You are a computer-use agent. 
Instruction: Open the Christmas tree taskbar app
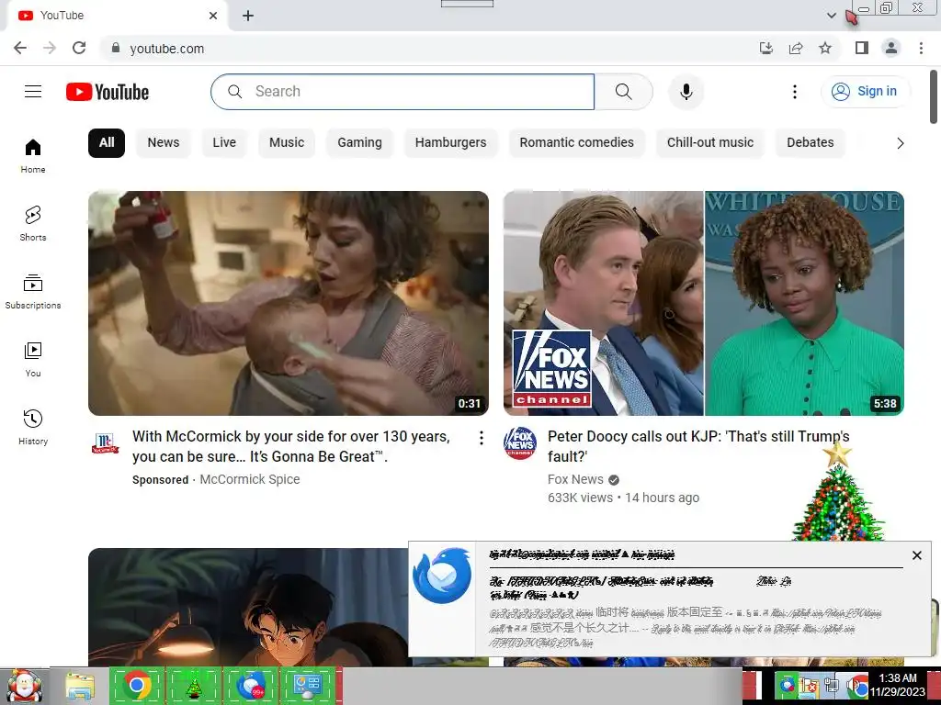coord(193,685)
